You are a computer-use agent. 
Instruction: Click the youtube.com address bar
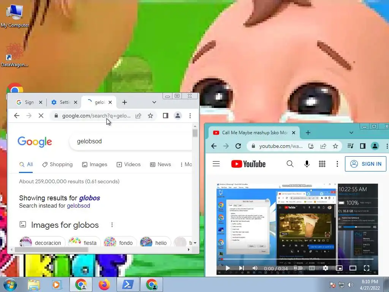point(281,146)
